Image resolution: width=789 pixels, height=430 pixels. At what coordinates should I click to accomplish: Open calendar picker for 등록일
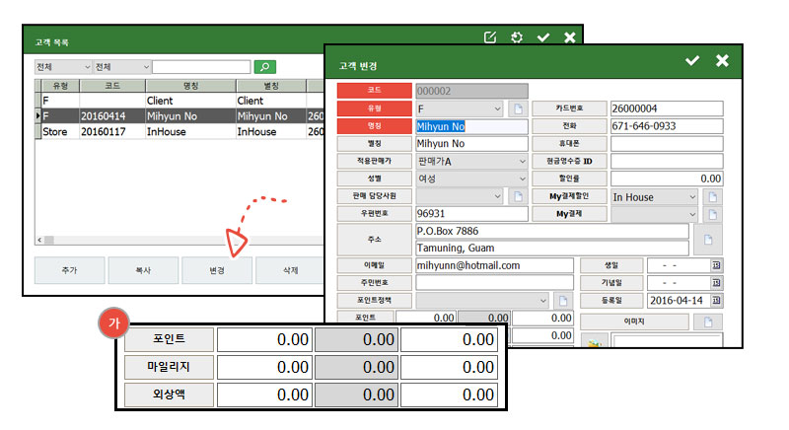[716, 300]
